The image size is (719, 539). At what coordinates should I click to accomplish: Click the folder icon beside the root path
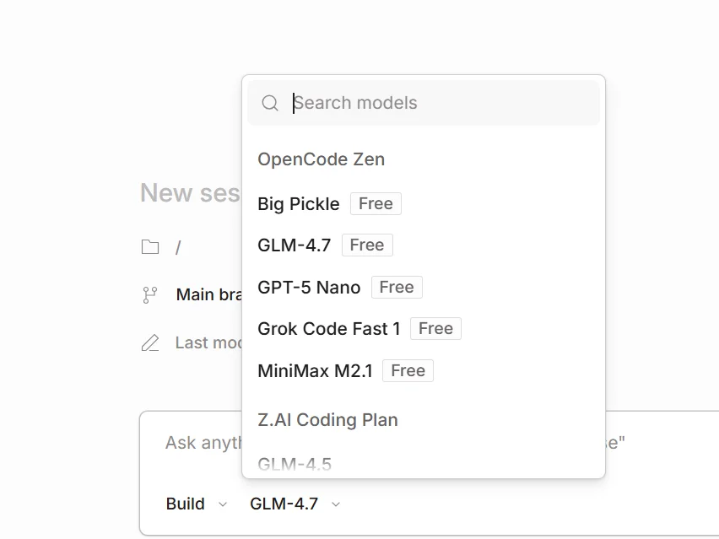coord(150,247)
